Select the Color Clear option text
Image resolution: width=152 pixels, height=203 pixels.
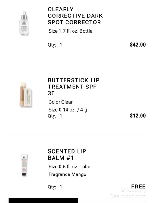(x=60, y=102)
